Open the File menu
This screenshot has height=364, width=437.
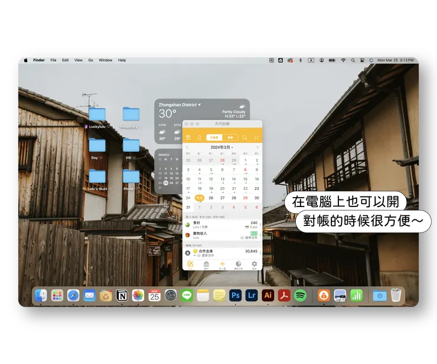54,60
